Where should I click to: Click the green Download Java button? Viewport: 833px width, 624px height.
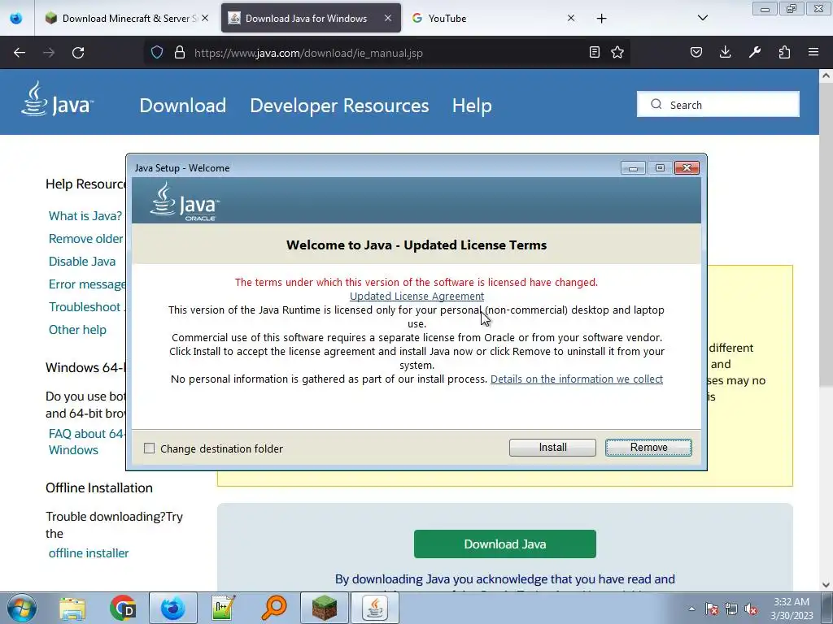coord(504,544)
